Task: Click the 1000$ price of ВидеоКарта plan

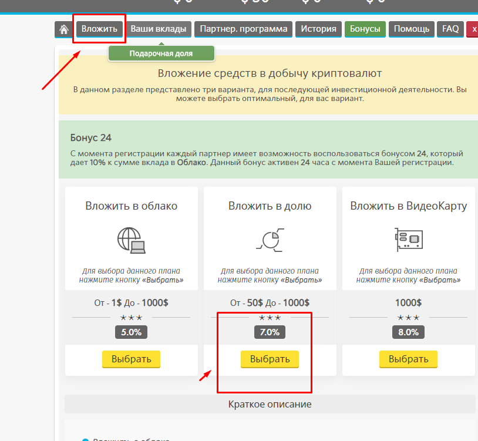Action: [409, 302]
